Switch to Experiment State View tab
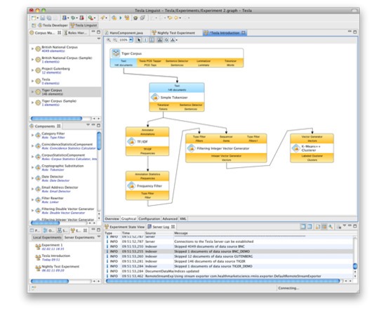This screenshot has width=386, height=309. 124,227
